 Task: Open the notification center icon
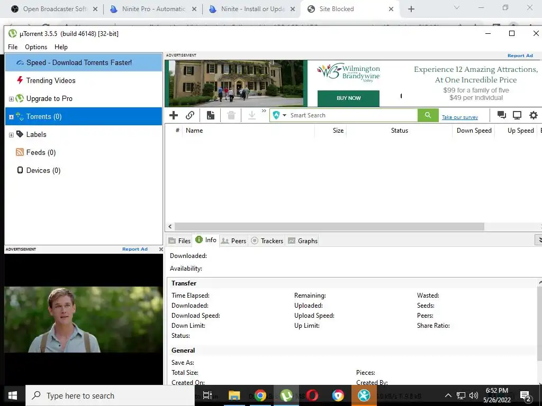click(x=525, y=395)
